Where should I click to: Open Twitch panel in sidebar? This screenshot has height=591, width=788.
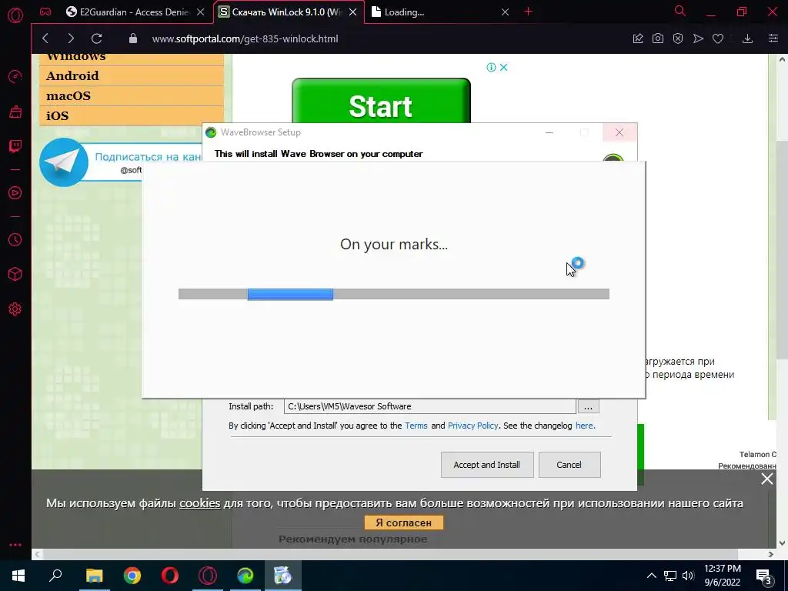coord(15,146)
